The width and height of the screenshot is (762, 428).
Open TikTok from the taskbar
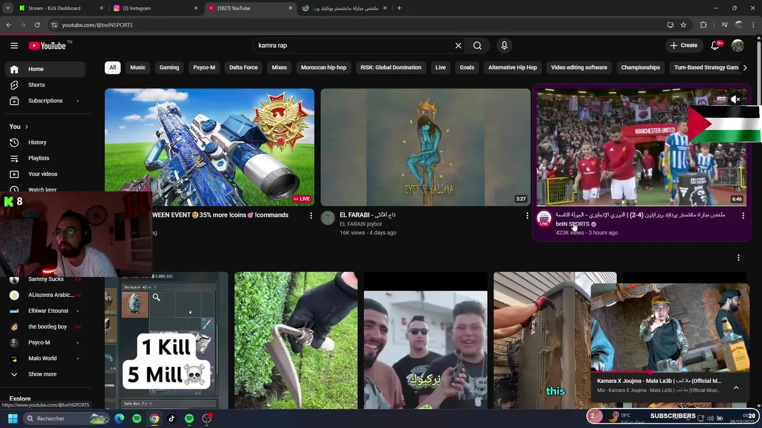pos(171,418)
